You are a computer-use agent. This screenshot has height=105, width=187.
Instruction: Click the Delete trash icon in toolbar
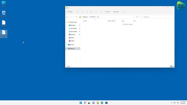coord(101,12)
